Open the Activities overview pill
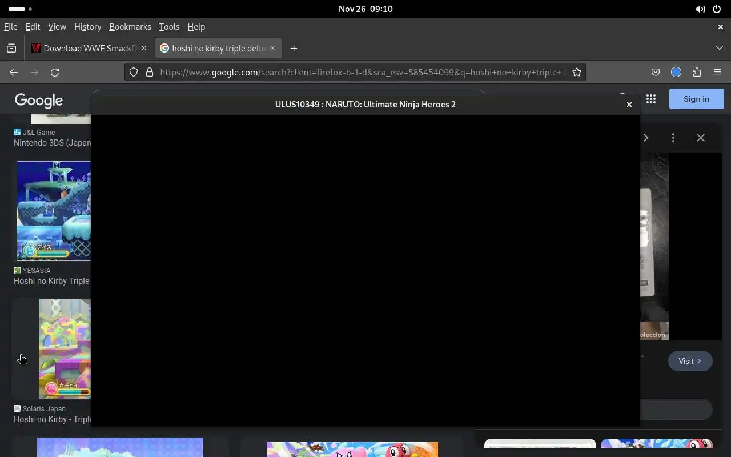The height and width of the screenshot is (457, 731). coord(21,9)
